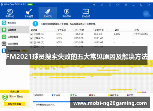153x111 pixels.
Task: Click the user avatar W icon
Action: (146, 14)
